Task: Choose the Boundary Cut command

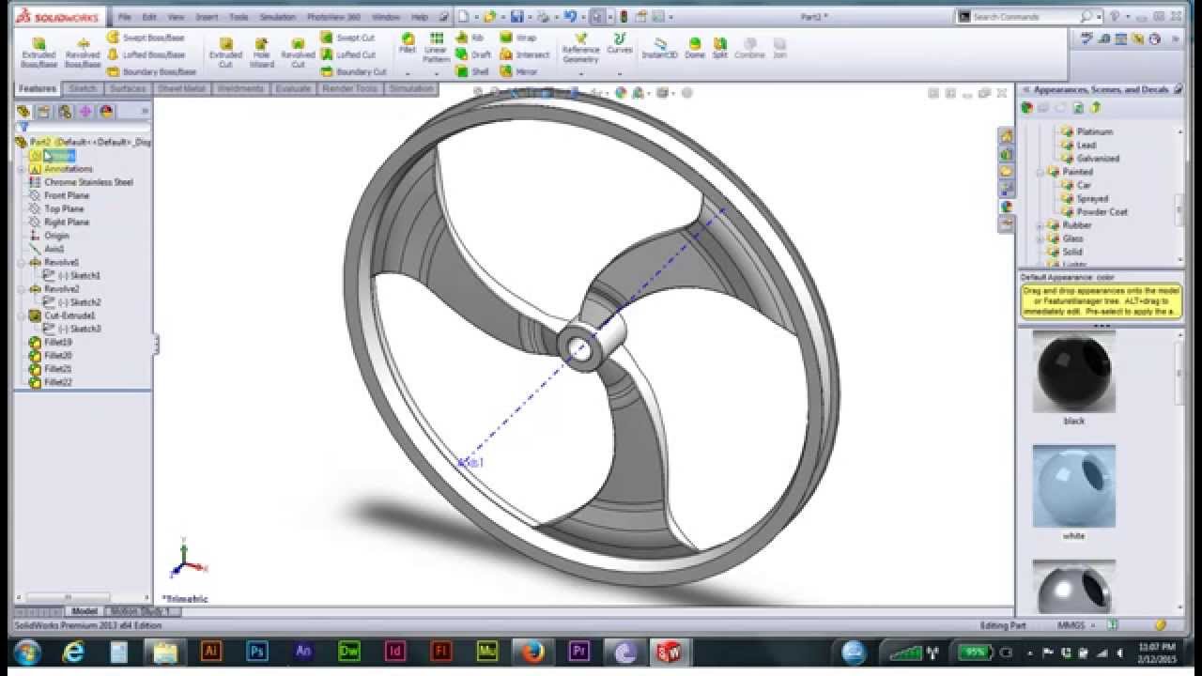Action: coord(353,71)
